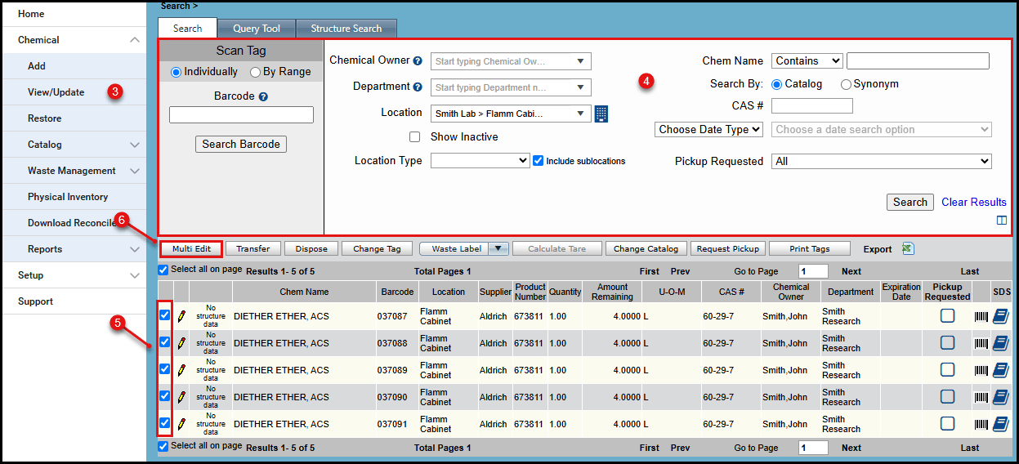Image resolution: width=1019 pixels, height=464 pixels.
Task: Click the Clear Results link
Action: [x=974, y=203]
